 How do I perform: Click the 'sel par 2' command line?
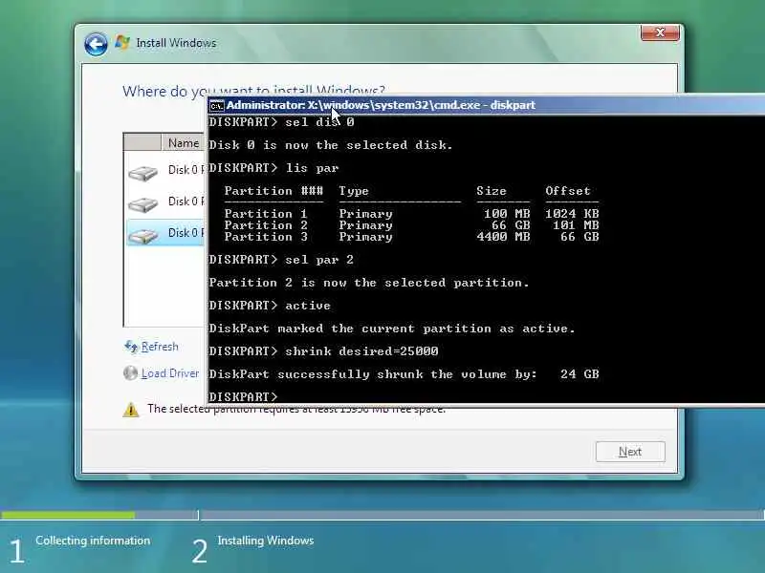[x=281, y=260]
